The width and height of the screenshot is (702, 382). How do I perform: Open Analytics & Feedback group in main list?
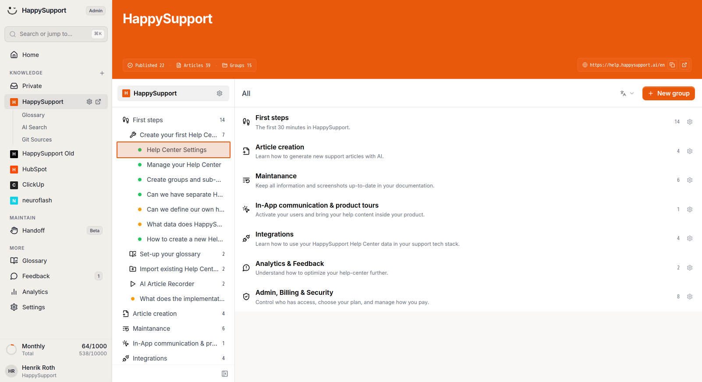(468, 268)
